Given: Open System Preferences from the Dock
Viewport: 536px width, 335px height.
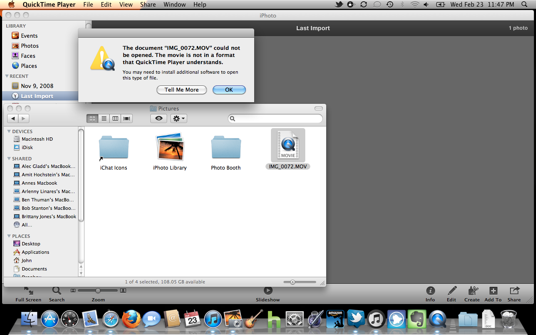Looking at the screenshot, I should [x=294, y=320].
